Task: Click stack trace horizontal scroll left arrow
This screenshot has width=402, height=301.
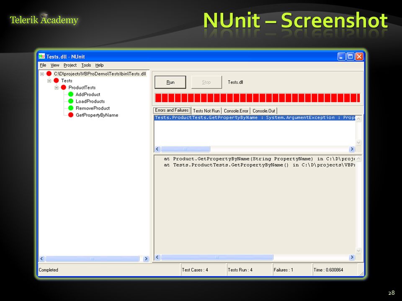Action: [157, 257]
